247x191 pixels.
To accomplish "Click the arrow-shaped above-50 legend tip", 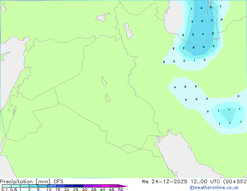I will click(123, 186).
